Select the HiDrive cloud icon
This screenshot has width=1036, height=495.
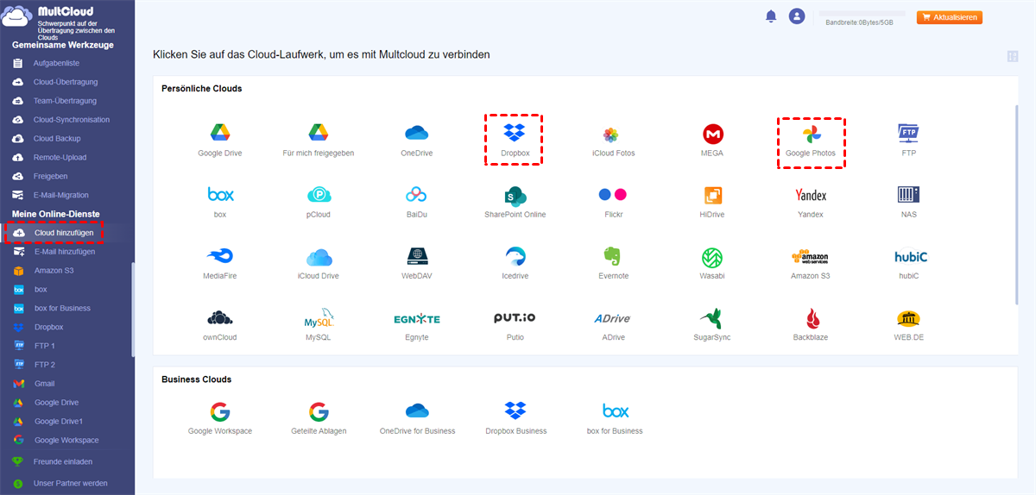coord(712,195)
